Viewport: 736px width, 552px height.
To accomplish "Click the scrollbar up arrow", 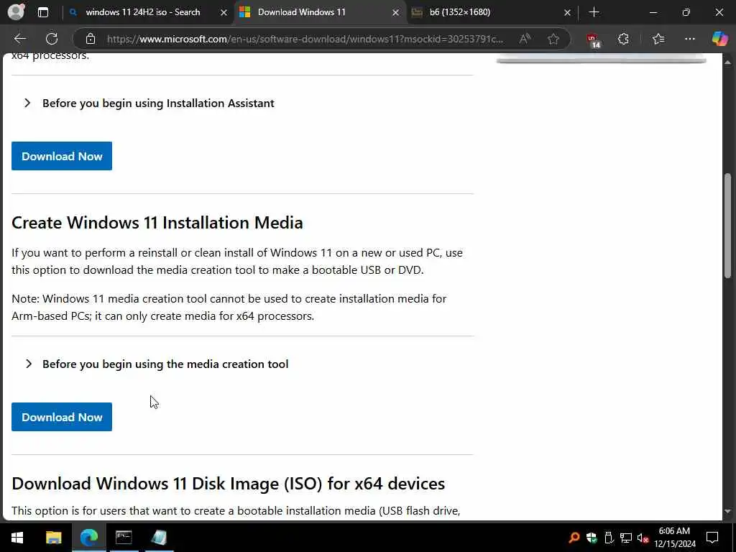I will 728,62.
